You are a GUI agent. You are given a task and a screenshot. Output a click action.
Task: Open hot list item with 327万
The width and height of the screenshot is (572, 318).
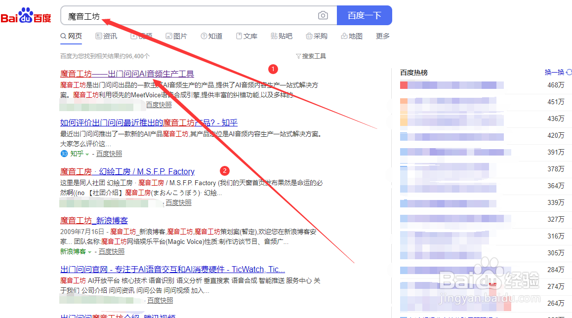[482, 220]
